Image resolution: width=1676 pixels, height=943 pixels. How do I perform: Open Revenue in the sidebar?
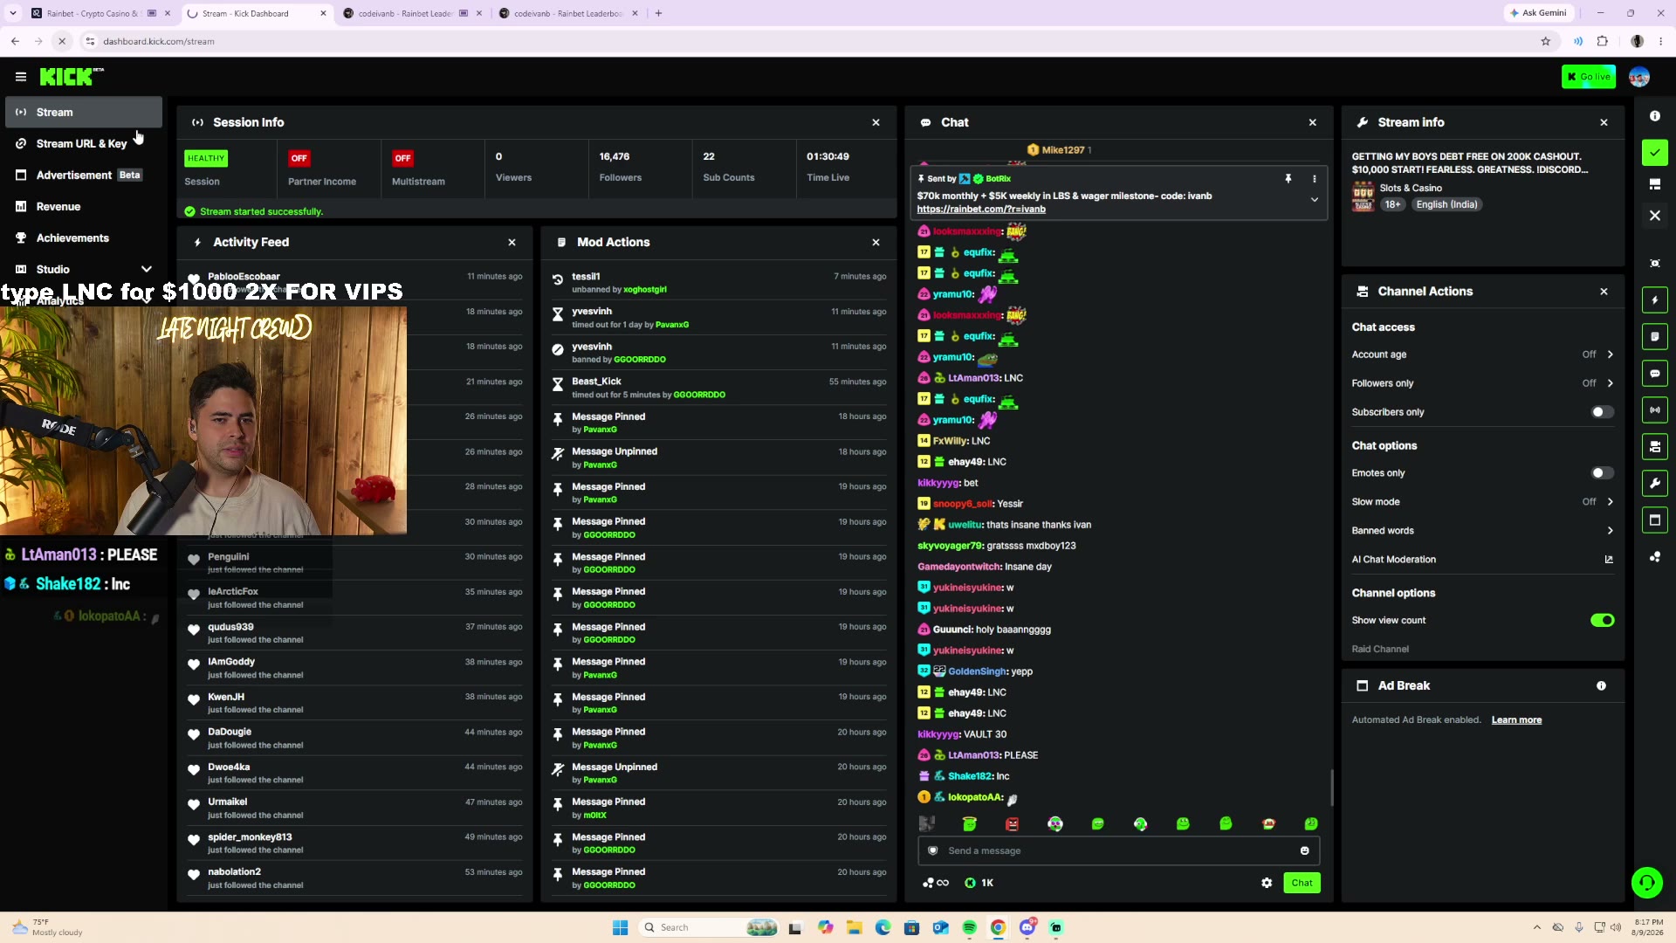point(84,207)
